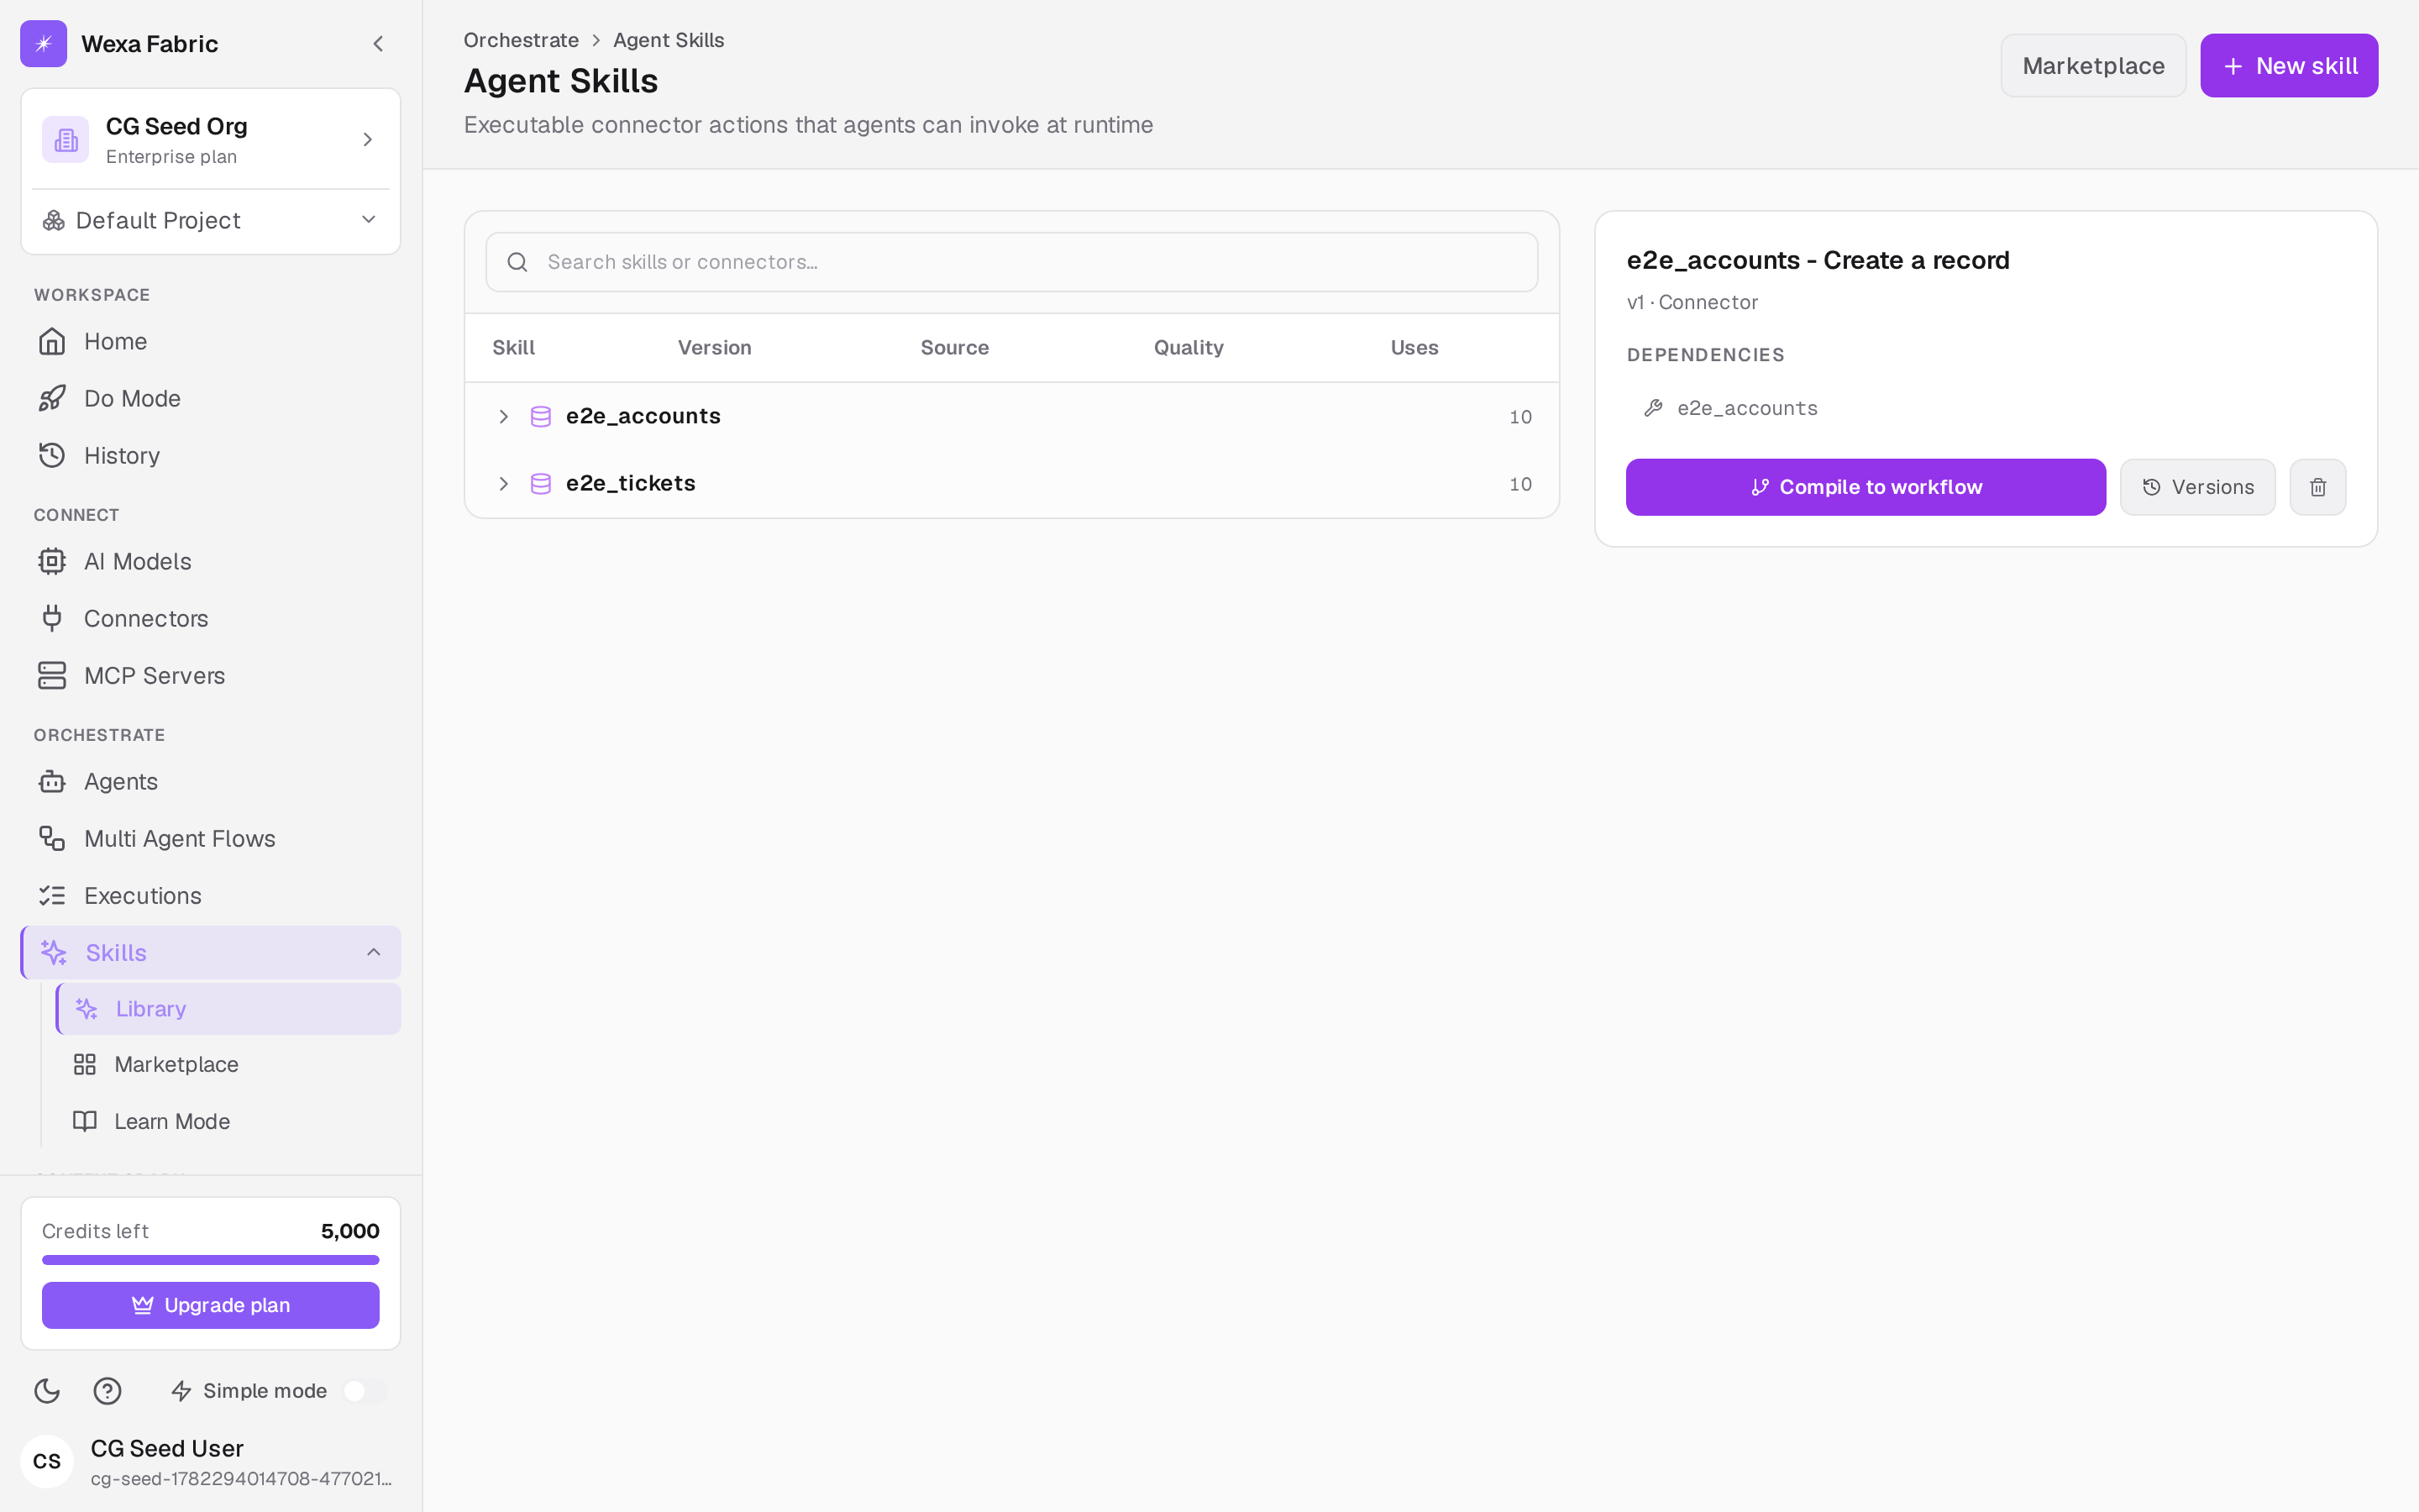Go to Home in the sidebar
Viewport: 2419px width, 1512px height.
click(x=211, y=342)
